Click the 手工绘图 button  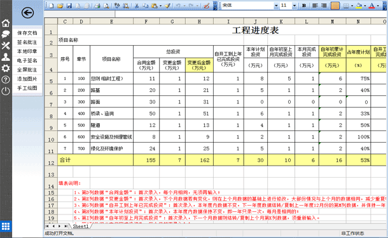[27, 88]
